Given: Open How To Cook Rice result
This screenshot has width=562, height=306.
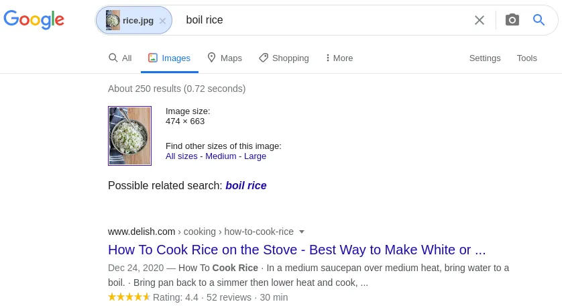Looking at the screenshot, I should 296,250.
